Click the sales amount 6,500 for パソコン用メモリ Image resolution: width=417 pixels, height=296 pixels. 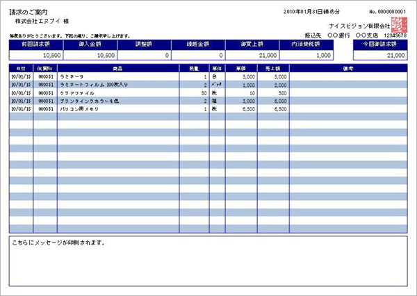(x=281, y=109)
